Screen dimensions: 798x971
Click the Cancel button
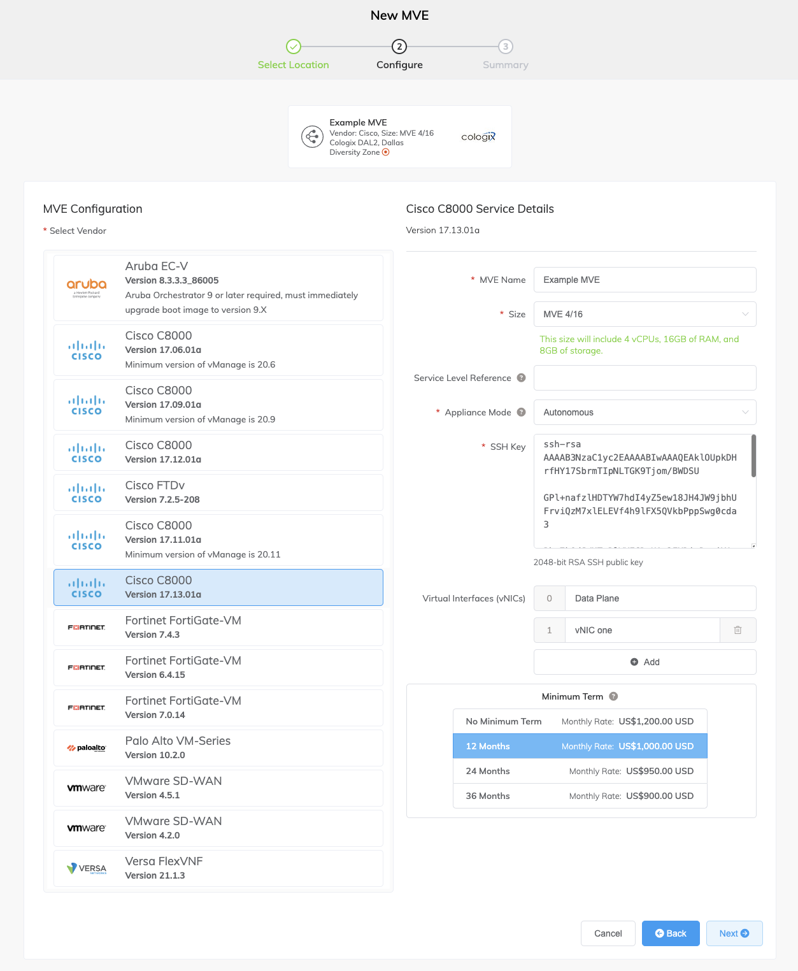[x=608, y=933]
